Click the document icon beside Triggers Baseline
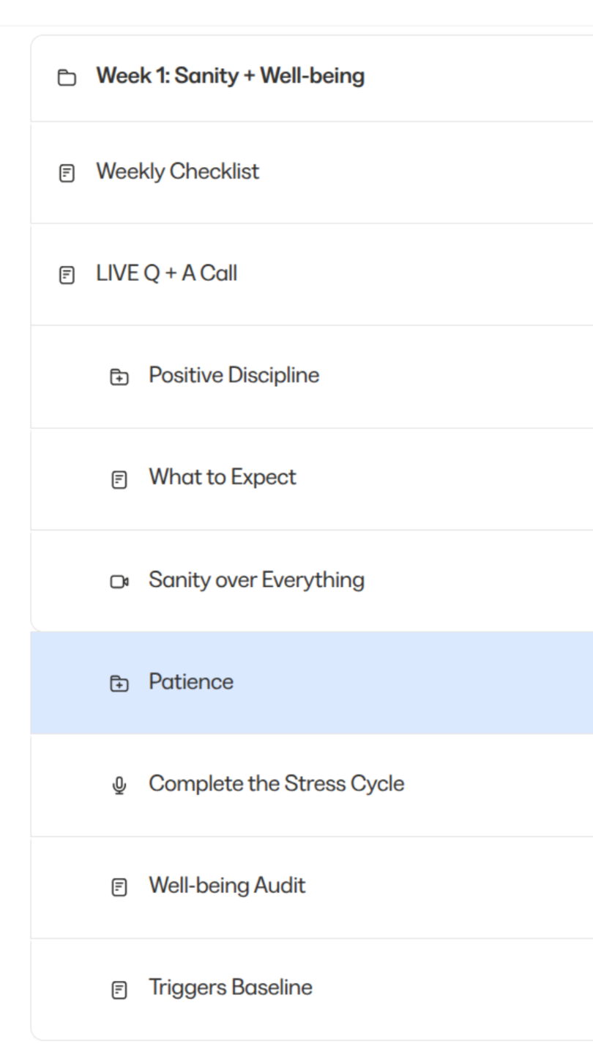 pyautogui.click(x=119, y=990)
